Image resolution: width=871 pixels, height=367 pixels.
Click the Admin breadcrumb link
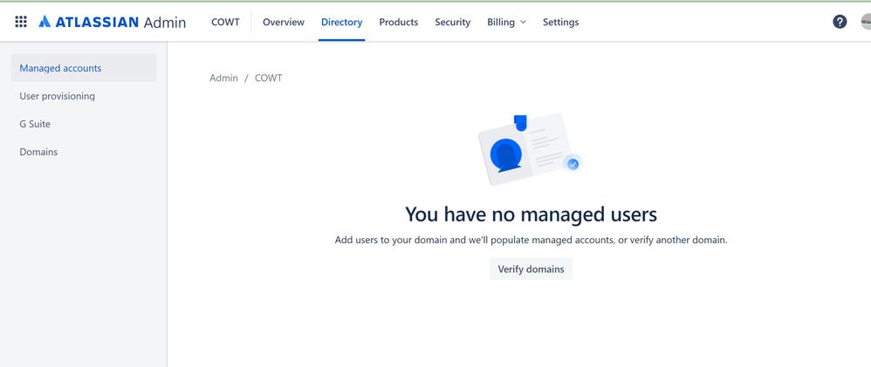pos(223,78)
